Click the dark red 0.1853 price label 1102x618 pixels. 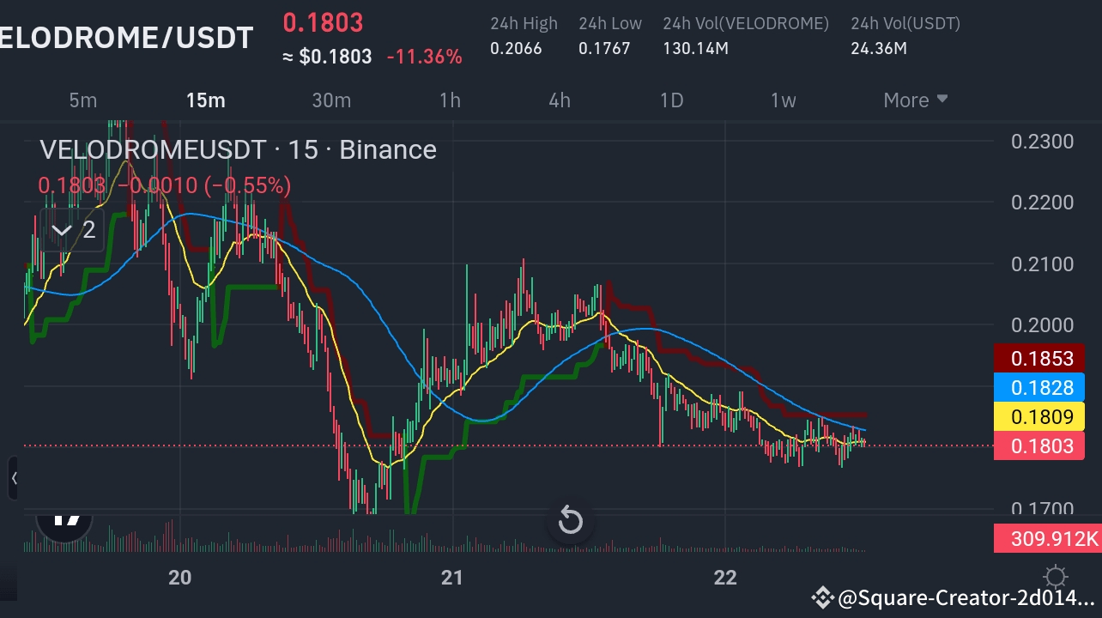(x=1039, y=358)
